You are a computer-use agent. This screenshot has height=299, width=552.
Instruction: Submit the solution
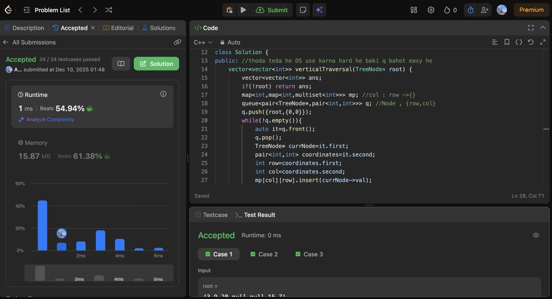272,10
